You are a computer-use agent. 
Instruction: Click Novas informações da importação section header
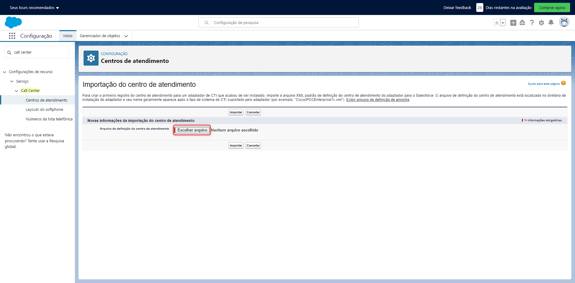pos(141,121)
